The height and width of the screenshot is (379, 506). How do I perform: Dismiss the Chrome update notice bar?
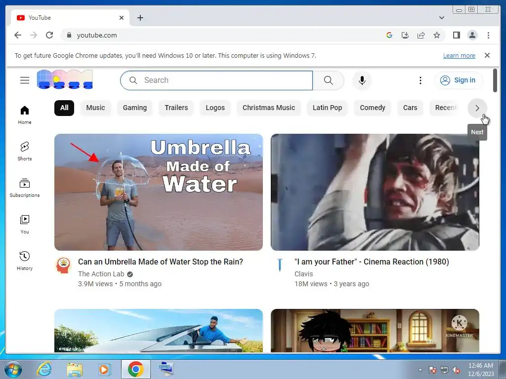487,55
